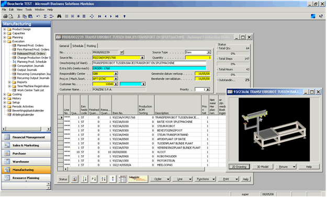Collapse the Execution tree folder
This screenshot has width=327, height=197.
point(4,41)
